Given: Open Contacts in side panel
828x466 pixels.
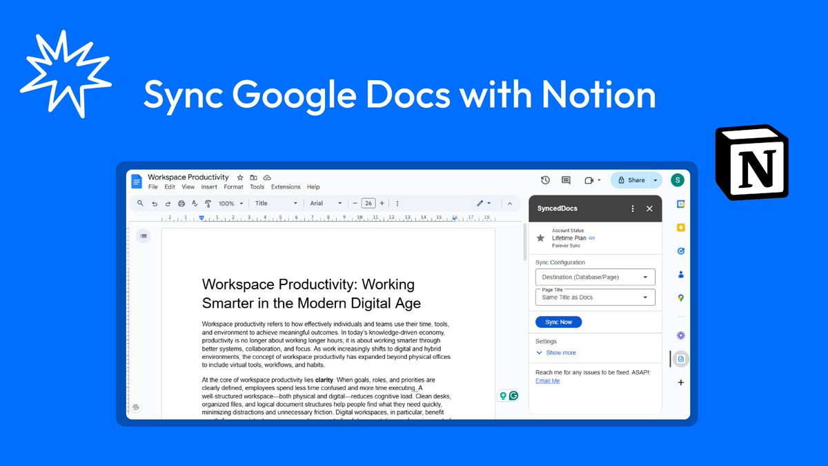Looking at the screenshot, I should pos(680,275).
